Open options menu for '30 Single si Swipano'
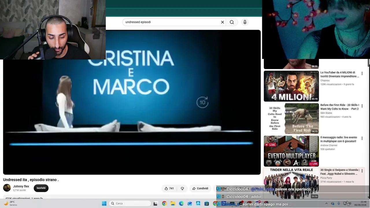Screen dimensions: 370x208 coord(362,171)
